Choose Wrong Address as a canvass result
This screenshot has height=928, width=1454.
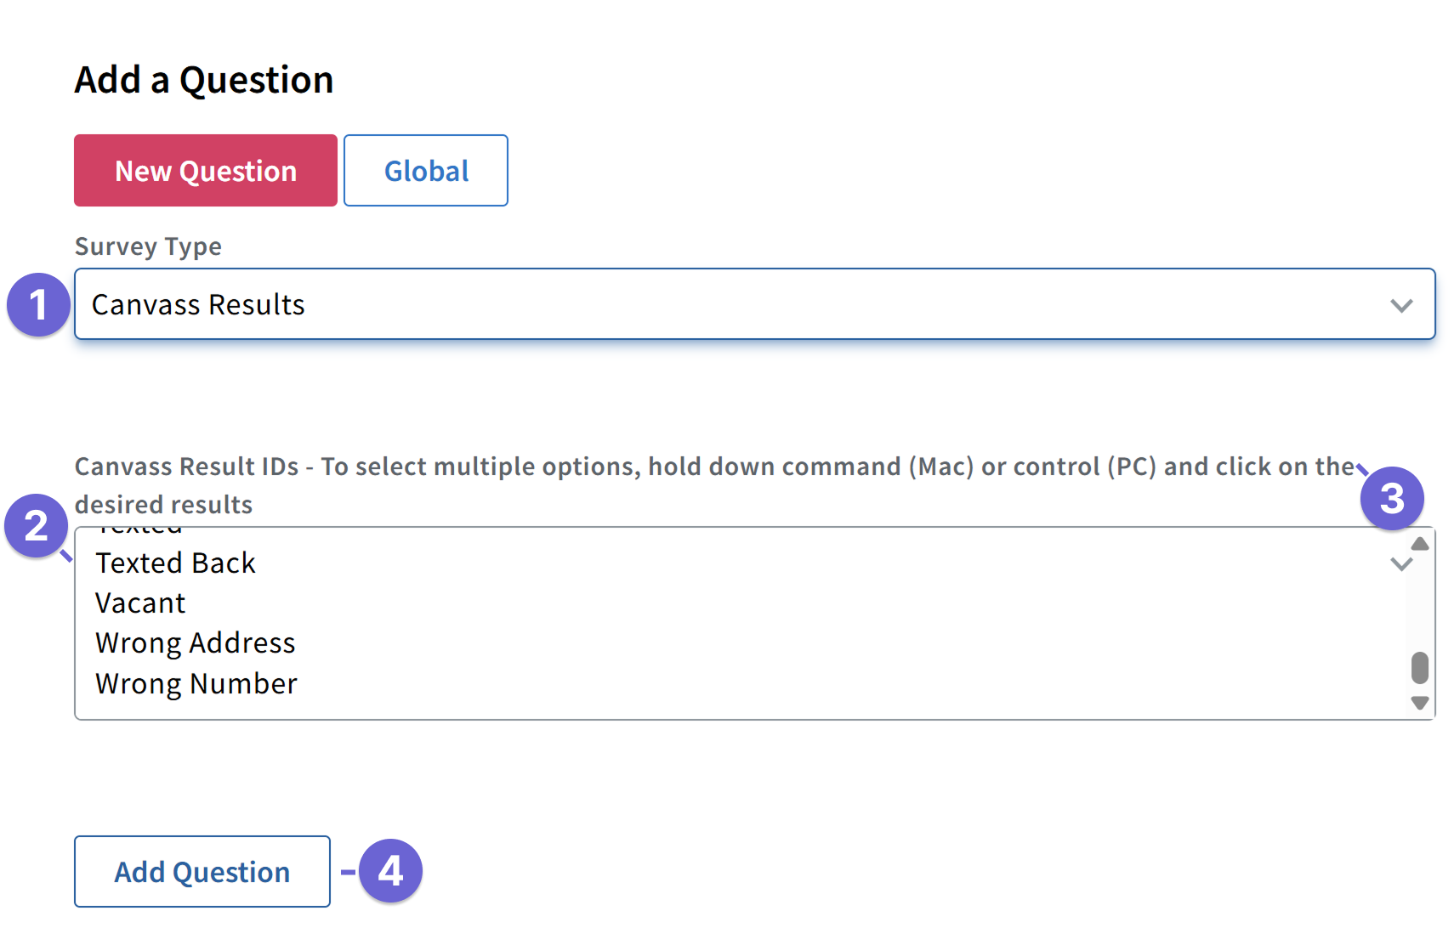coord(195,643)
